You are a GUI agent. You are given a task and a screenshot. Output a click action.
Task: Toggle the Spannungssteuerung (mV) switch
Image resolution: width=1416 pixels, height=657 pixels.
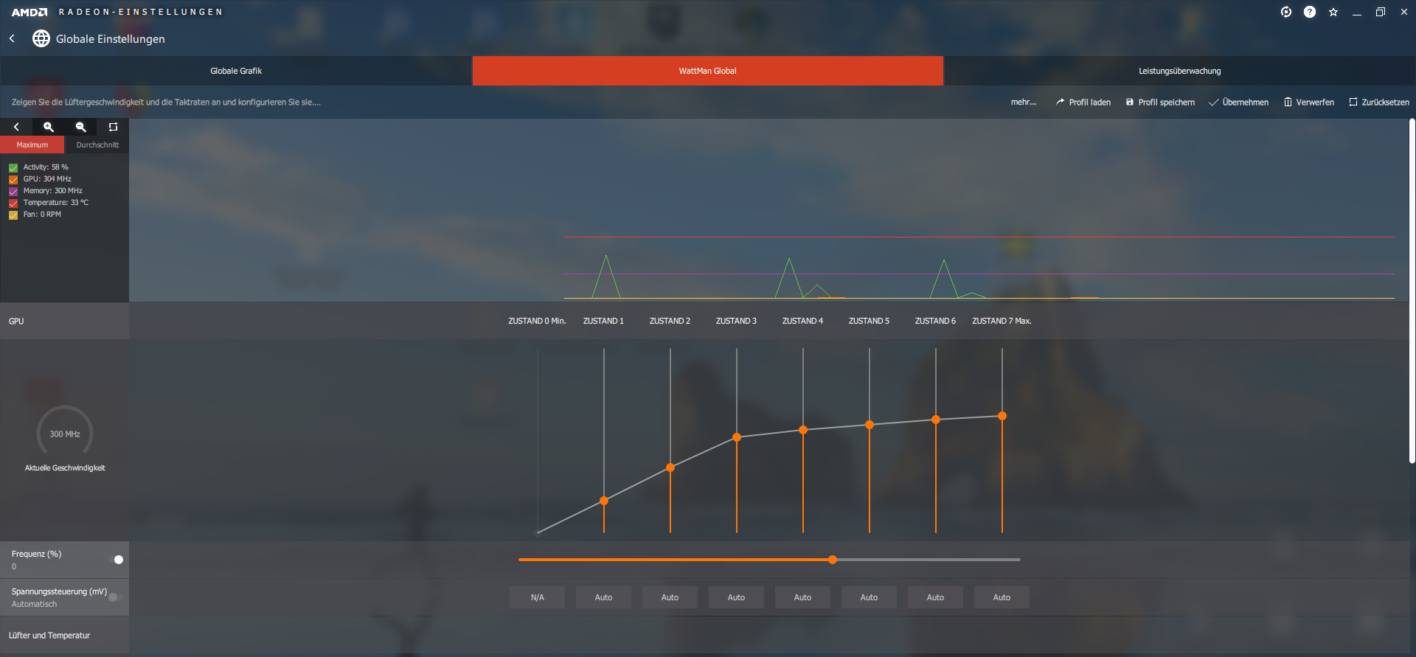[116, 597]
